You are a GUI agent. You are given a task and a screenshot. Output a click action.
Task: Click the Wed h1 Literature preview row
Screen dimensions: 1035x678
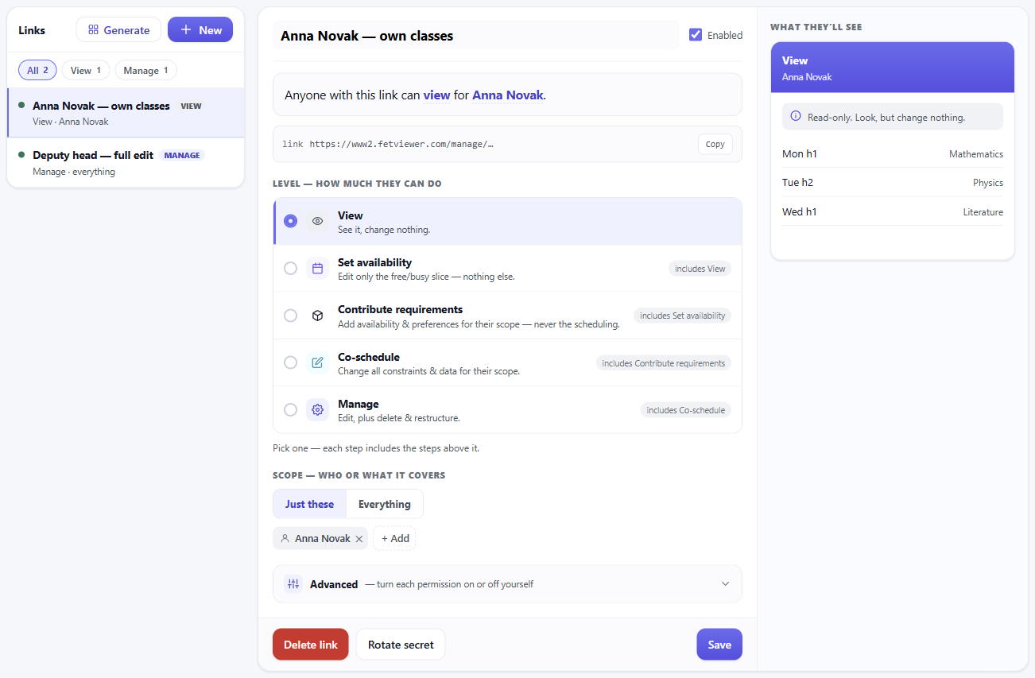pyautogui.click(x=893, y=212)
